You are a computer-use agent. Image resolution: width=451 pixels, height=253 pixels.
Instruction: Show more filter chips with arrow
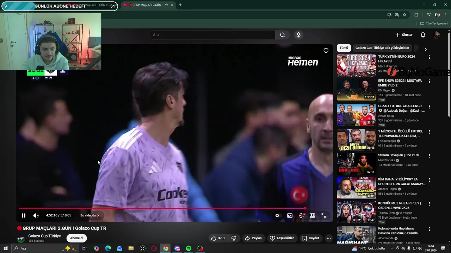[425, 49]
